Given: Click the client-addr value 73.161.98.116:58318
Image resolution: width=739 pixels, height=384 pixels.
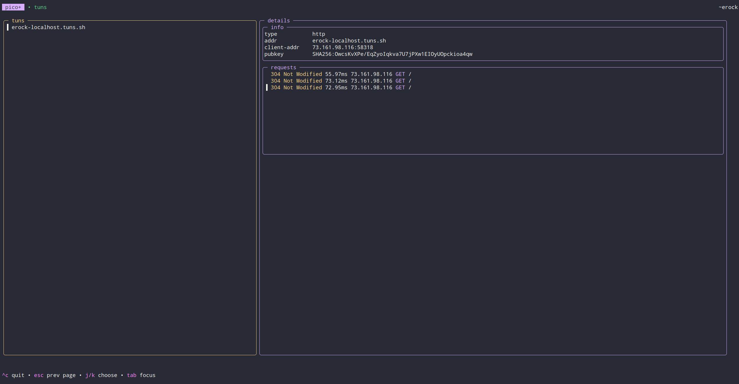Looking at the screenshot, I should [342, 47].
